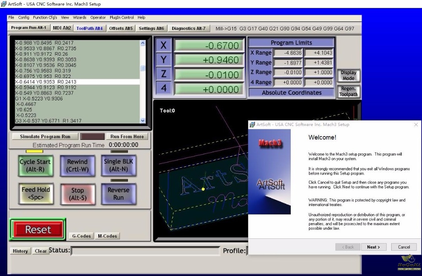The image size is (422, 276).
Task: Click the Rewind (Ctrl-W) button
Action: 78,166
